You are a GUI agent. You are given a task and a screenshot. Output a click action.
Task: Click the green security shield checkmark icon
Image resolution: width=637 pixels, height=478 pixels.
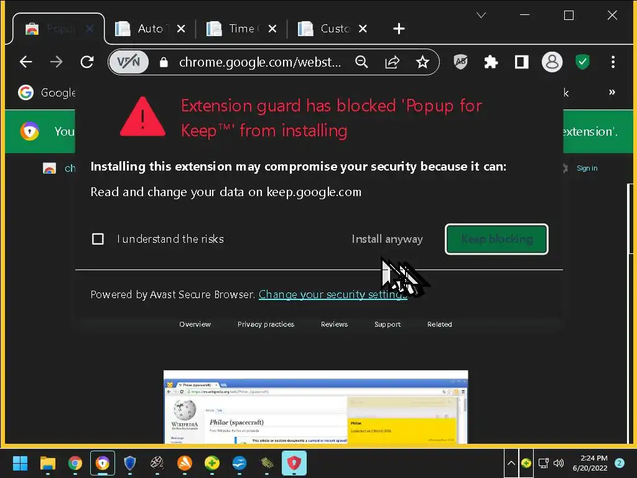(582, 62)
